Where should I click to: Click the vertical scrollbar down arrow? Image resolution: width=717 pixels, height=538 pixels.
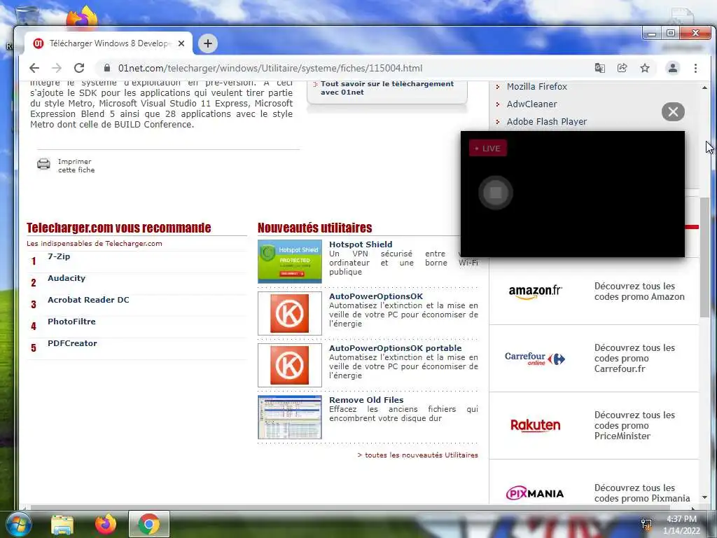pyautogui.click(x=704, y=497)
